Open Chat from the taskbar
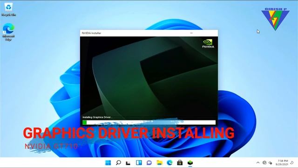 click(x=149, y=163)
